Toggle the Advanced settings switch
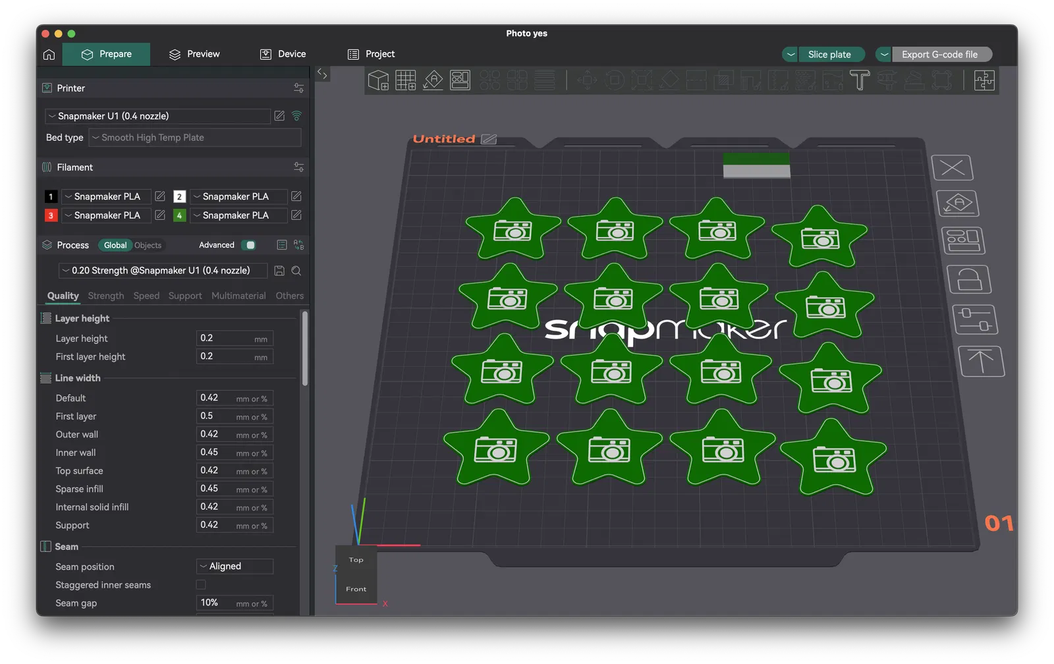The height and width of the screenshot is (664, 1054). (x=248, y=245)
